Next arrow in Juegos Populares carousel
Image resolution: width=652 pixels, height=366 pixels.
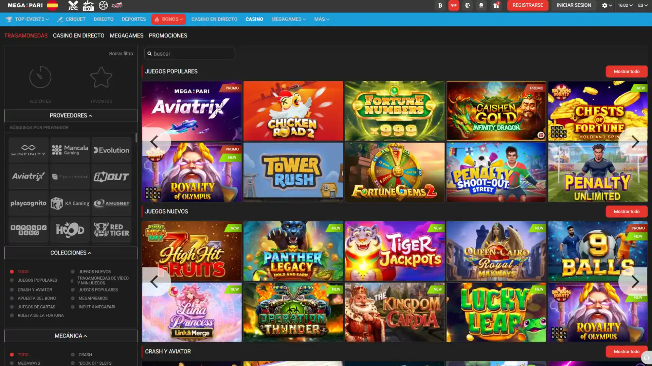click(x=635, y=141)
